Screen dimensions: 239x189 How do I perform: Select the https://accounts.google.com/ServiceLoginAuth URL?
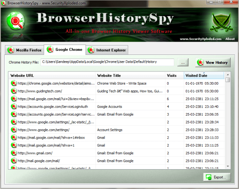(x=53, y=106)
